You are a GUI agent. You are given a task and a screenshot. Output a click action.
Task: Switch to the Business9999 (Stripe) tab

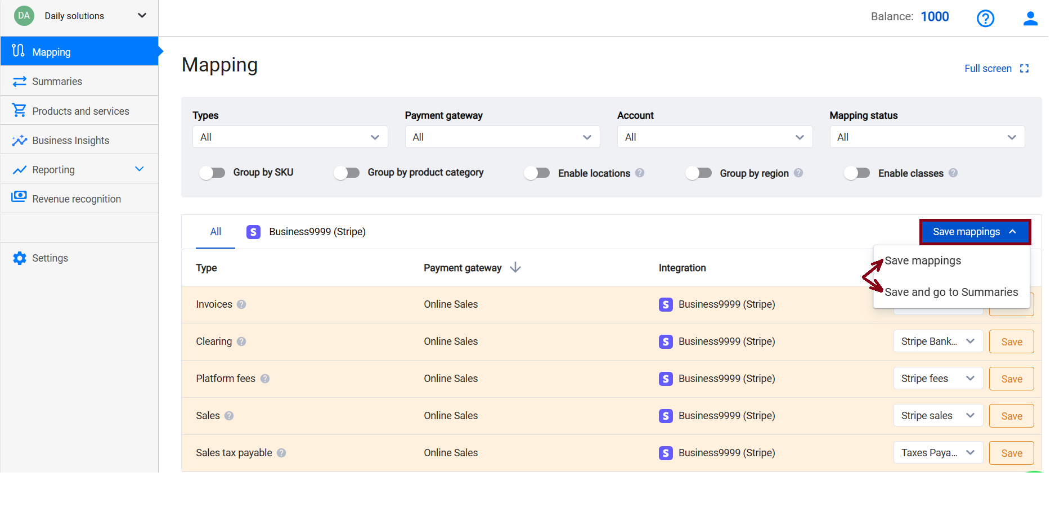[x=317, y=232]
